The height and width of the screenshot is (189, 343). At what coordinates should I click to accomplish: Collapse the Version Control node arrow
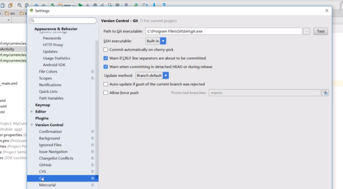tap(32, 125)
